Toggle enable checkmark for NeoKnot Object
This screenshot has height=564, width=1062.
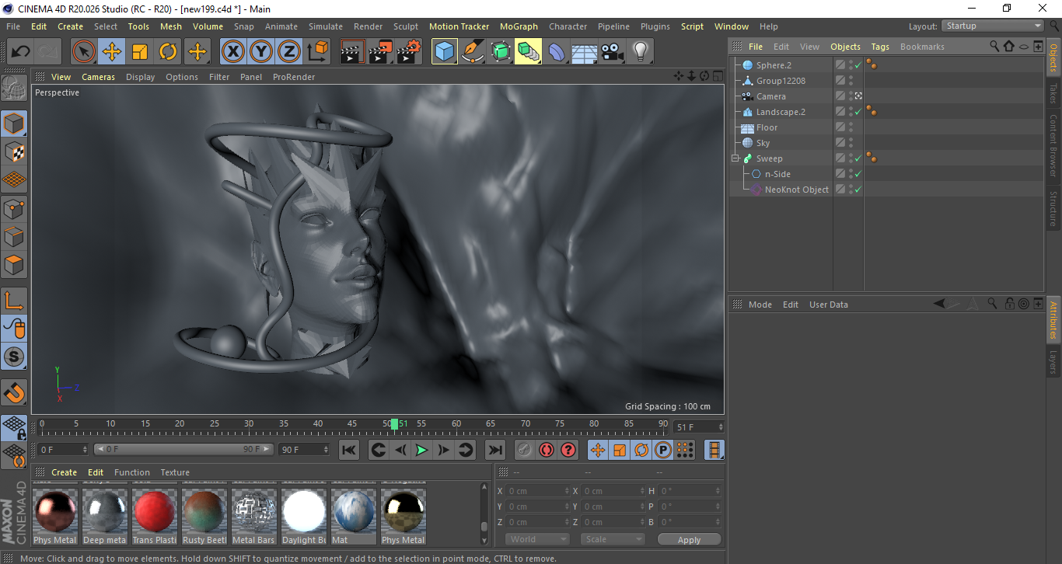[858, 190]
